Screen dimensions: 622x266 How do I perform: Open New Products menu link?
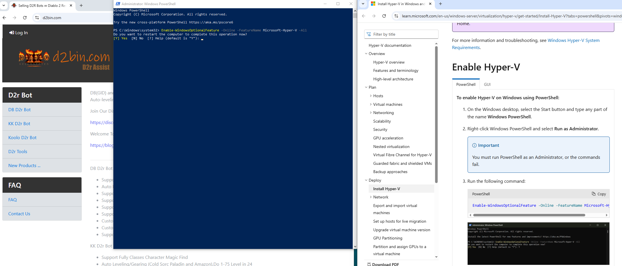click(x=24, y=165)
